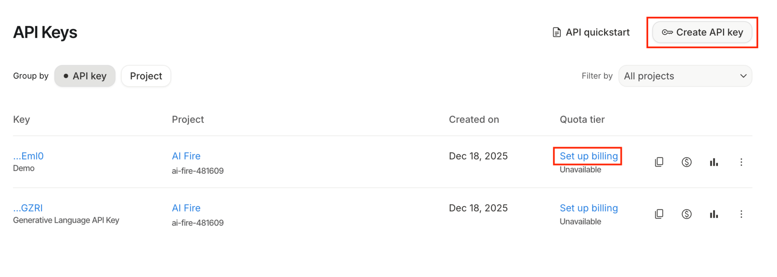
Task: Open the ...GZRI key details
Action: click(28, 208)
